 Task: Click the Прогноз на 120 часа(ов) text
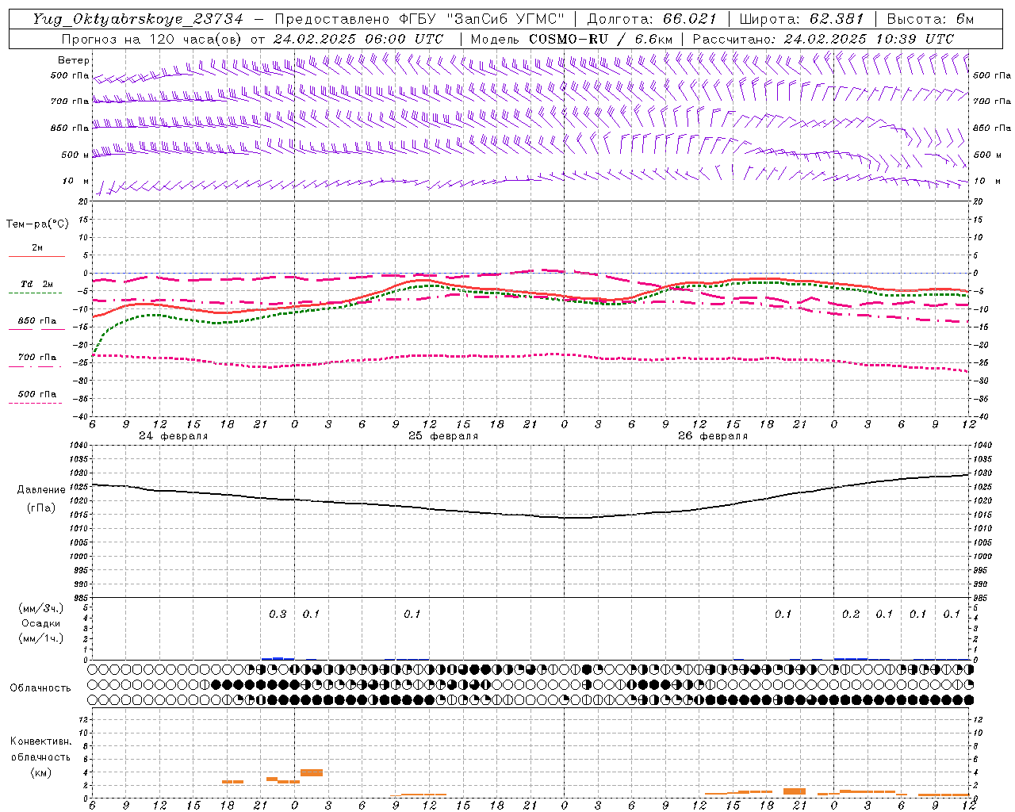click(x=153, y=39)
